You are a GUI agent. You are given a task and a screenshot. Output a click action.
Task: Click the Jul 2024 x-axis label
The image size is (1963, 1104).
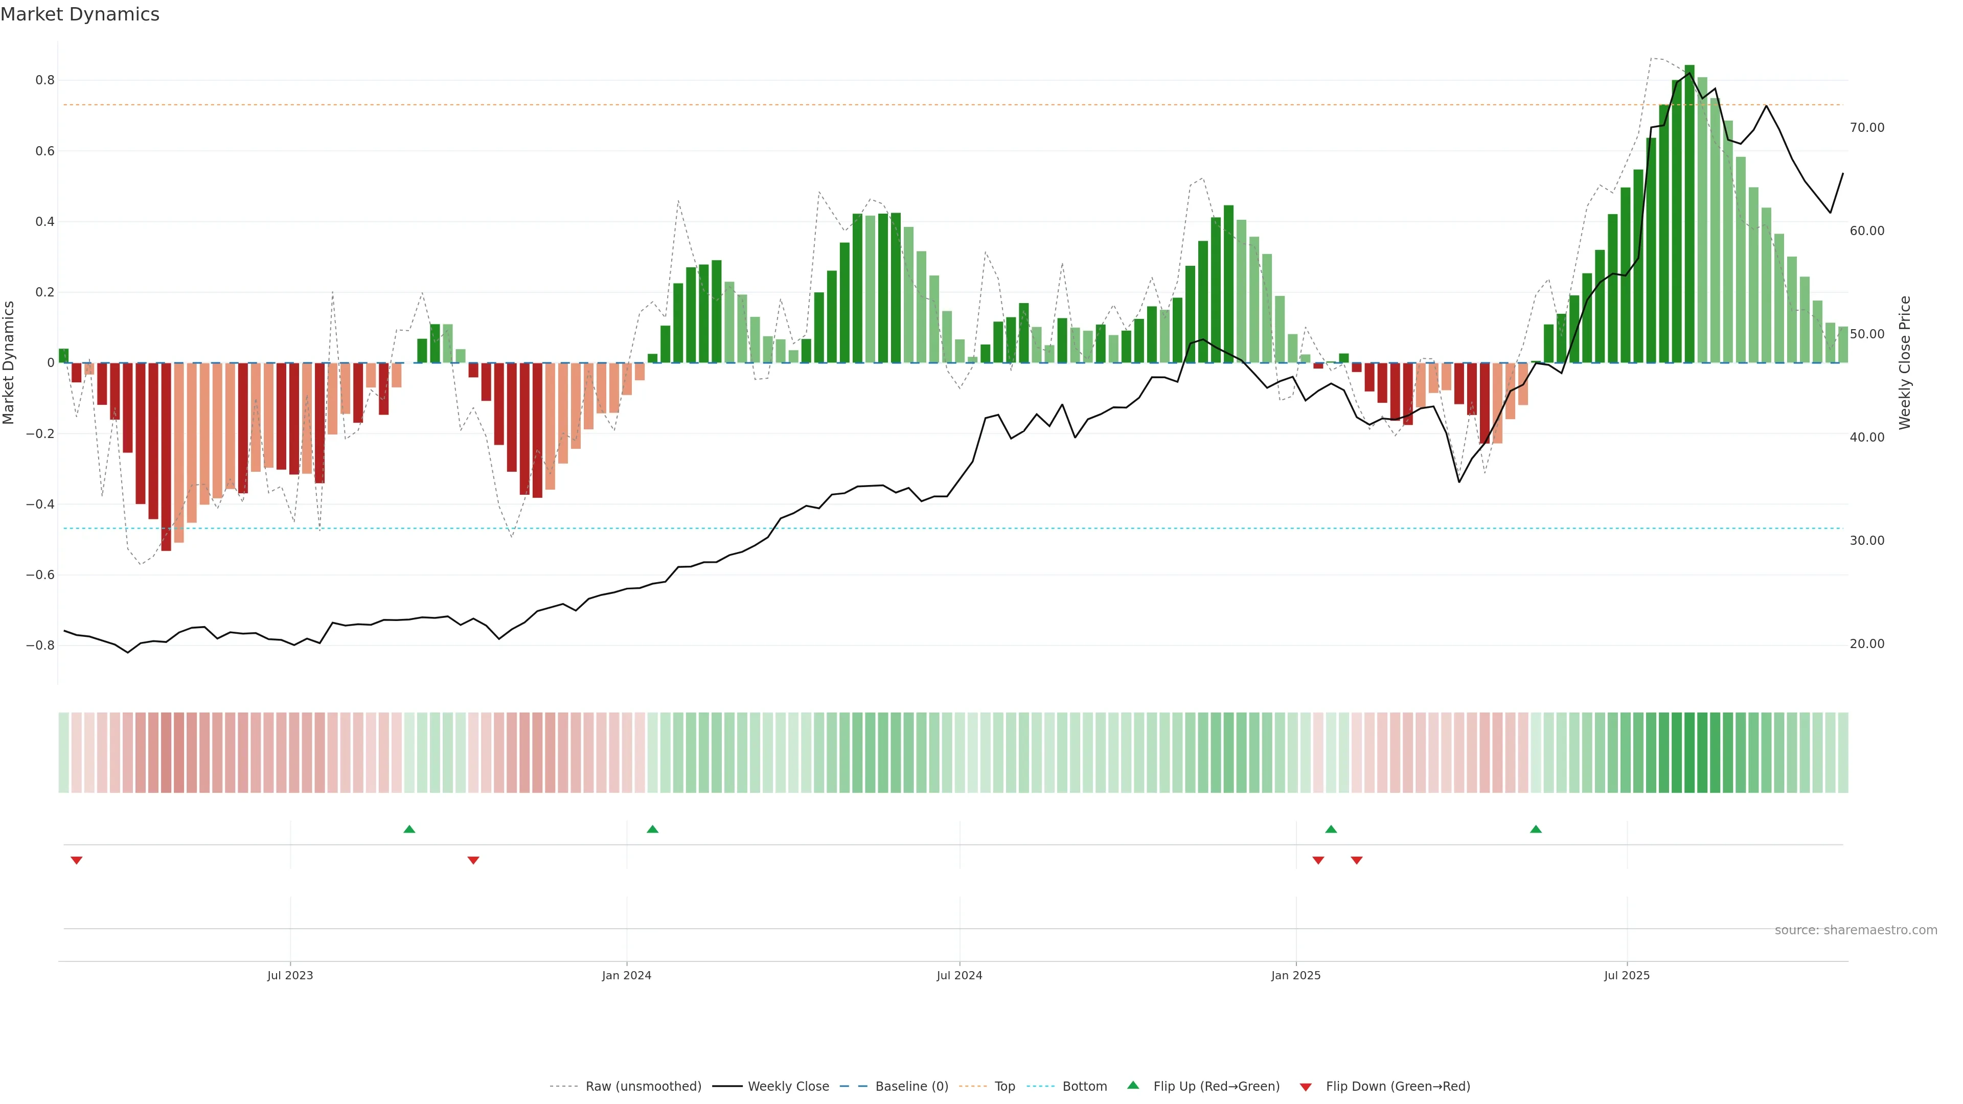(x=960, y=975)
